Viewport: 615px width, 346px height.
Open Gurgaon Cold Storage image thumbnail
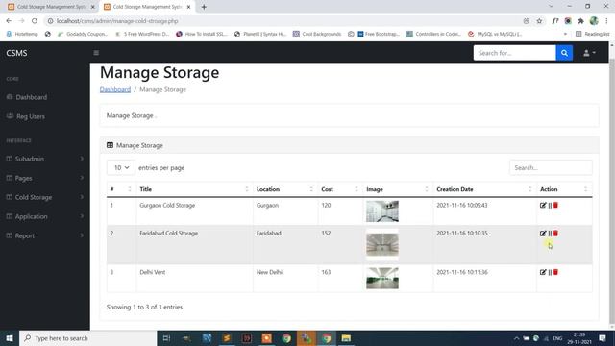(x=382, y=211)
